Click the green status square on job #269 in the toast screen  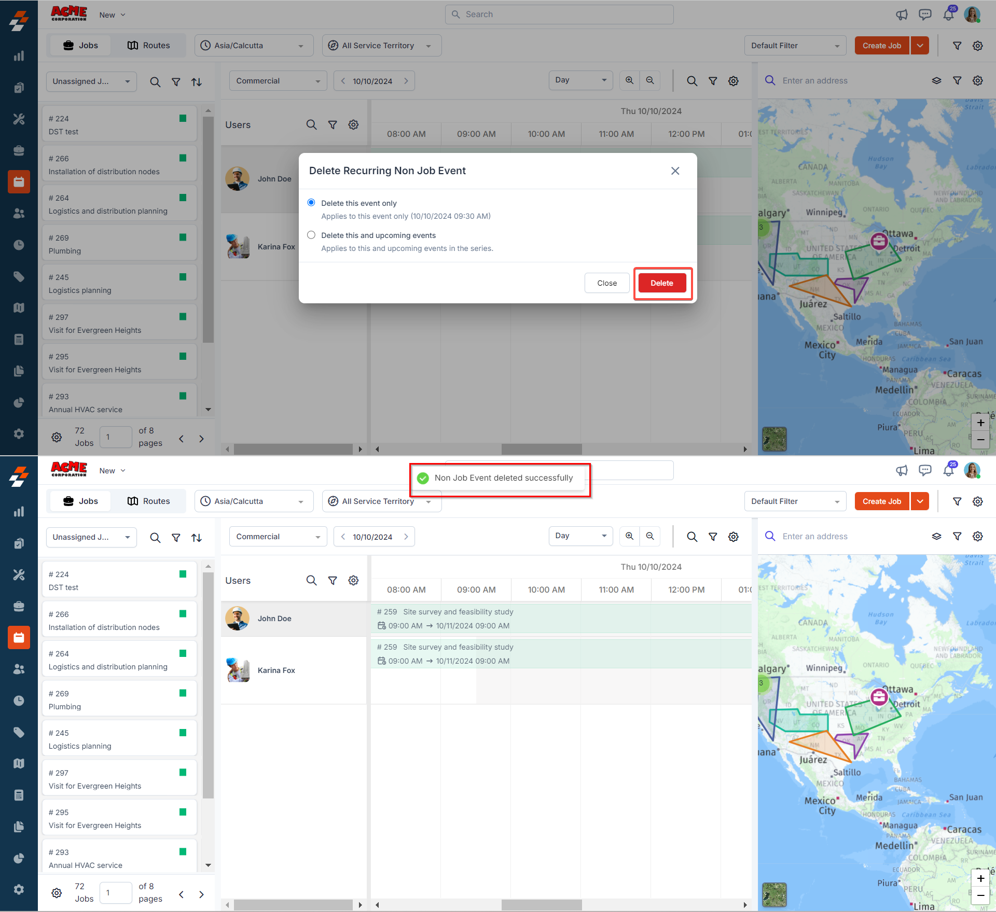[183, 693]
